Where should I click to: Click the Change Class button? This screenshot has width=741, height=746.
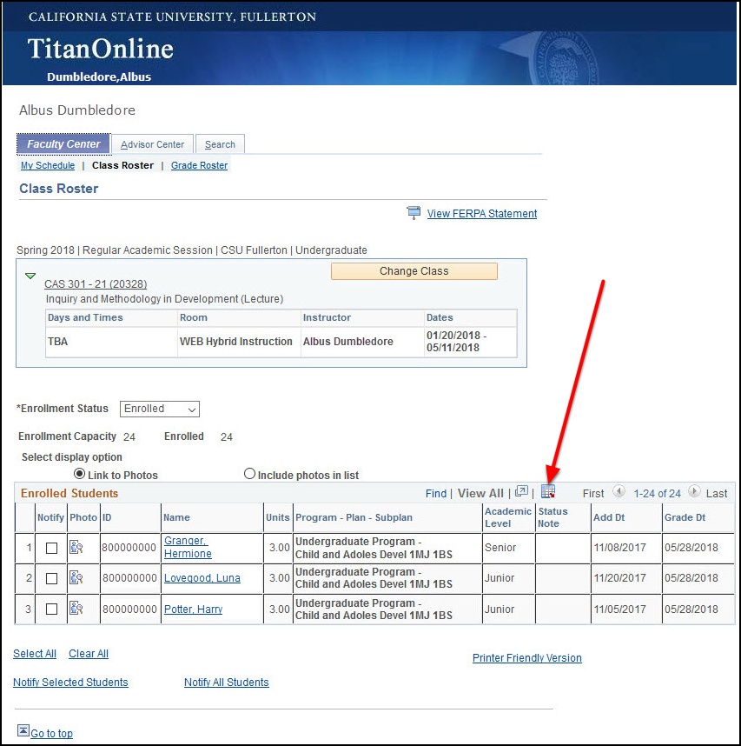414,271
